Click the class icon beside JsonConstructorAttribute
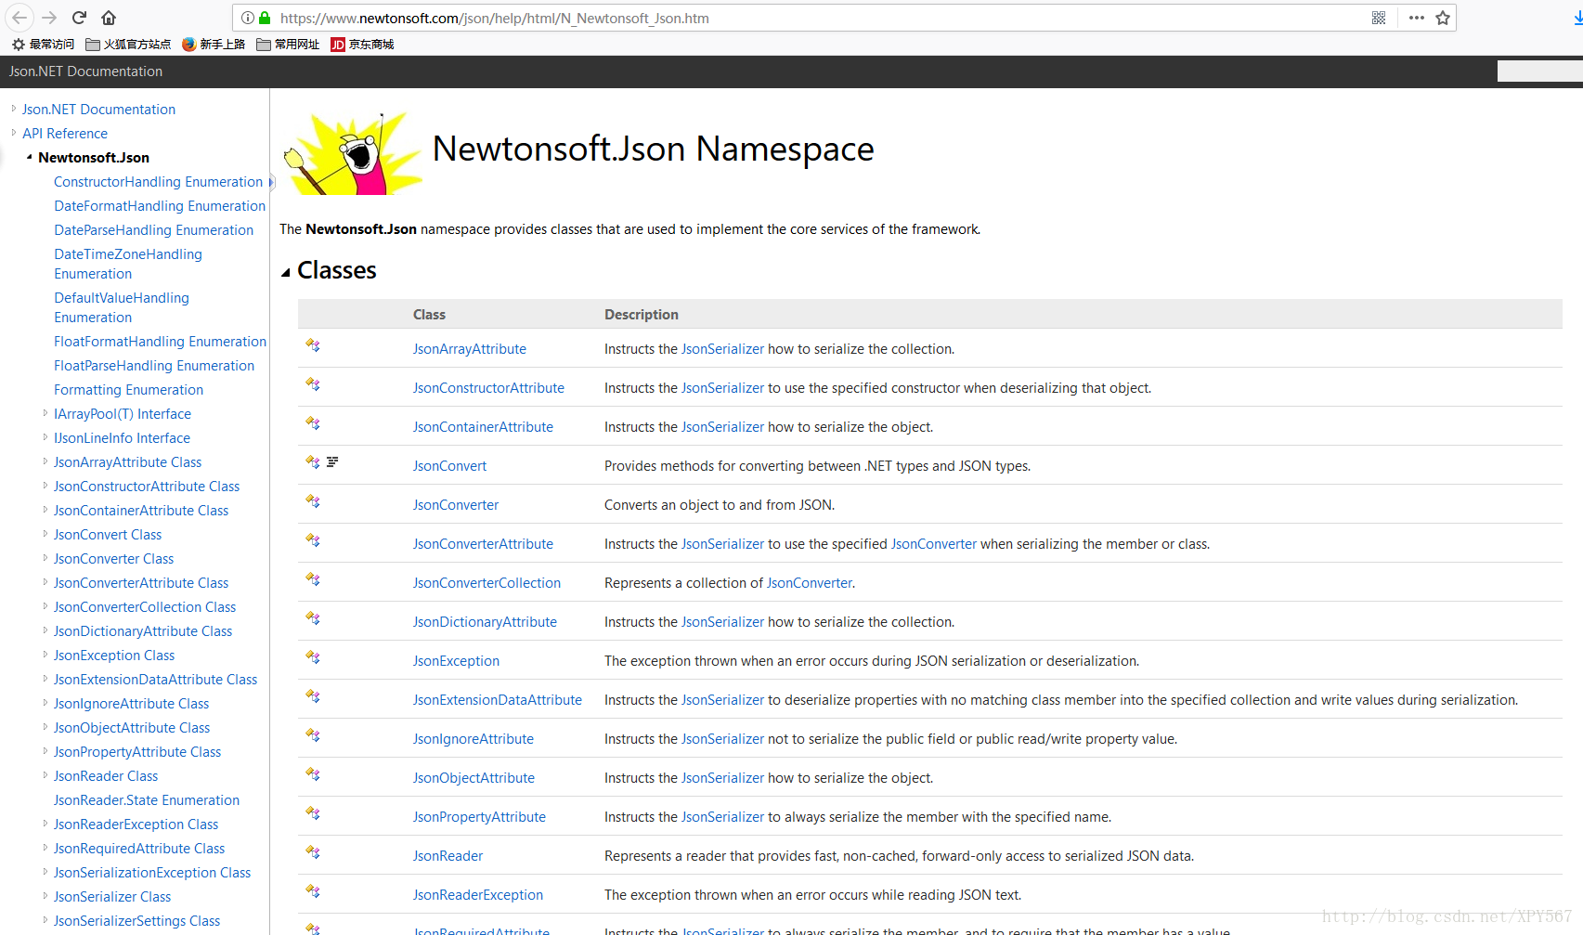 pos(313,384)
